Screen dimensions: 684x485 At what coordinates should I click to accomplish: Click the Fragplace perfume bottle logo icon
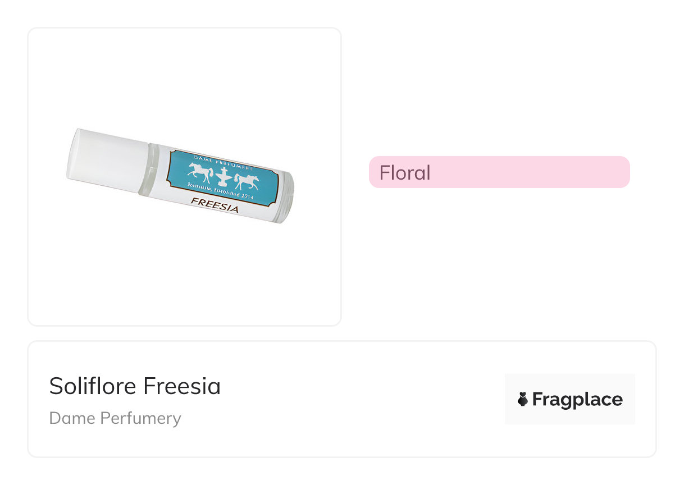coord(523,399)
